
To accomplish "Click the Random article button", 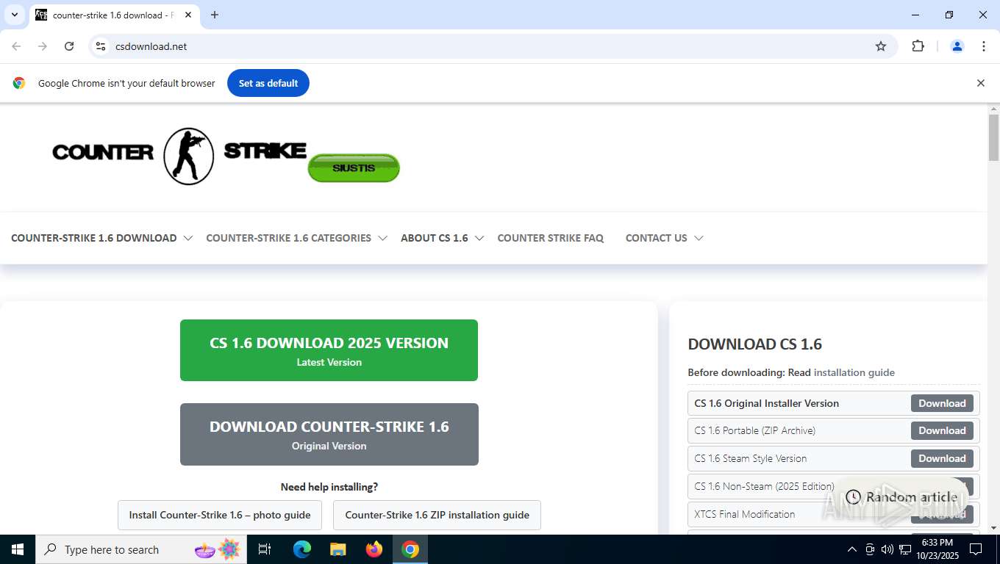I will (901, 497).
